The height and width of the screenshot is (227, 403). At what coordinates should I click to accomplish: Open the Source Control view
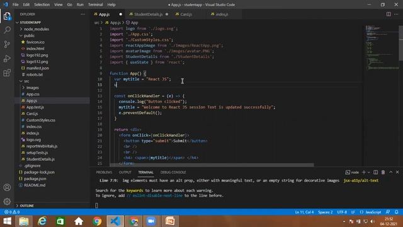[x=7, y=44]
